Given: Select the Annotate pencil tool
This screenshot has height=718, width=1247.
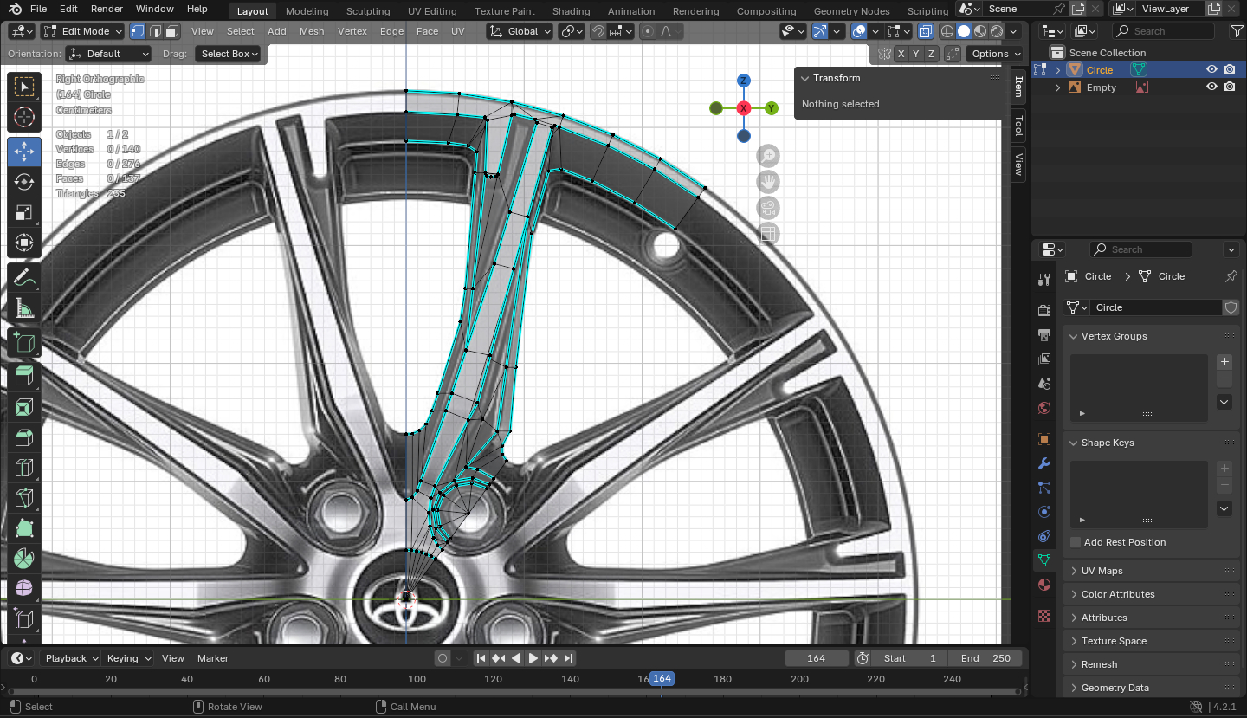Looking at the screenshot, I should click(24, 278).
